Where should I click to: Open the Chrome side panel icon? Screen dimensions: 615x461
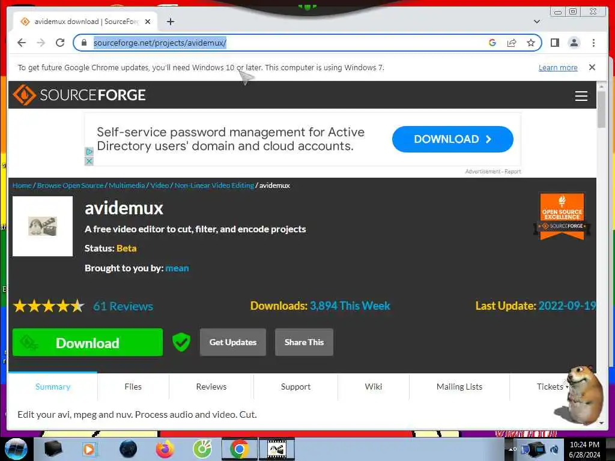(555, 43)
